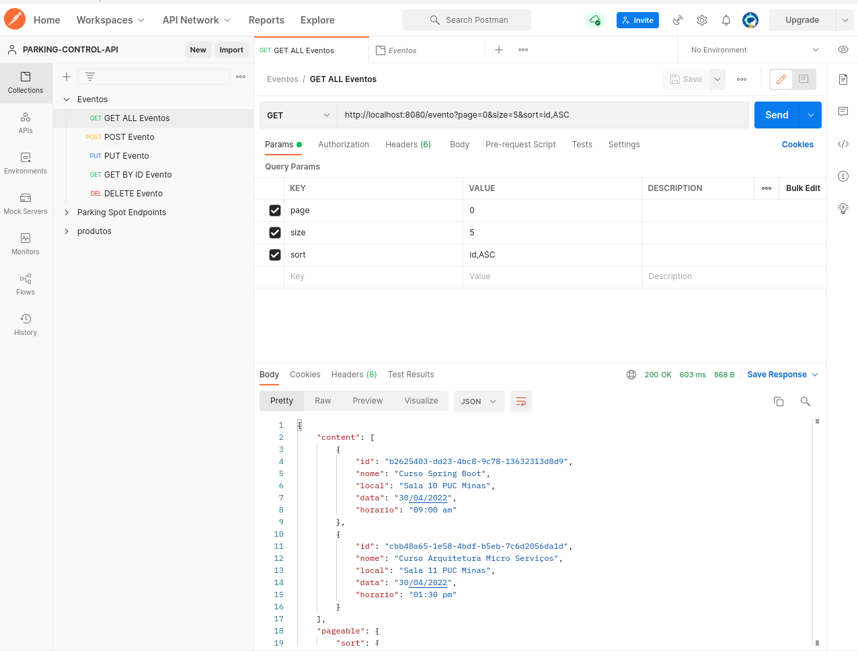Open the Code snippet panel on the right
This screenshot has width=858, height=651.
[x=843, y=144]
